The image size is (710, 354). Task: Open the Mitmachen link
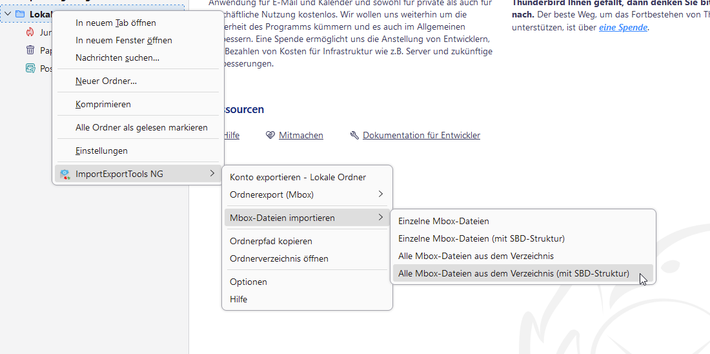(x=301, y=135)
